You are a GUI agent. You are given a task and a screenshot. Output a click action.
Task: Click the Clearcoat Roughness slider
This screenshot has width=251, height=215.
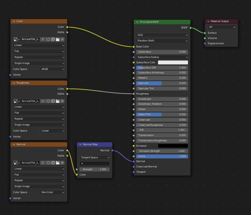(x=162, y=125)
